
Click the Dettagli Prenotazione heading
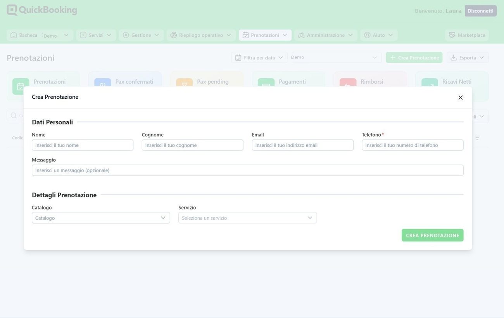[64, 195]
